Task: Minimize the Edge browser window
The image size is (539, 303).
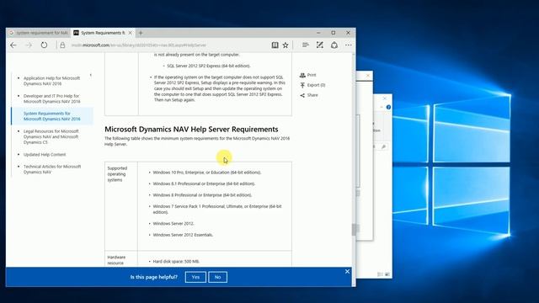Action: [x=318, y=33]
